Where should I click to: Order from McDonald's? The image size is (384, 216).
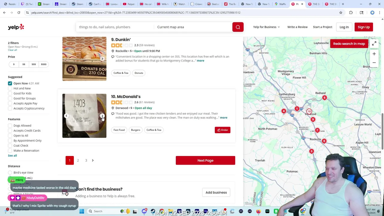point(223,130)
